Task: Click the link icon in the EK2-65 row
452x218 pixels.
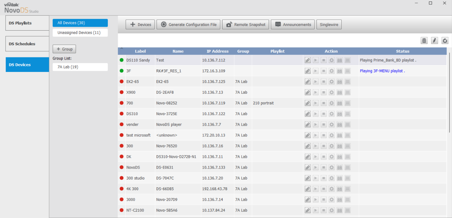Action: click(x=307, y=82)
